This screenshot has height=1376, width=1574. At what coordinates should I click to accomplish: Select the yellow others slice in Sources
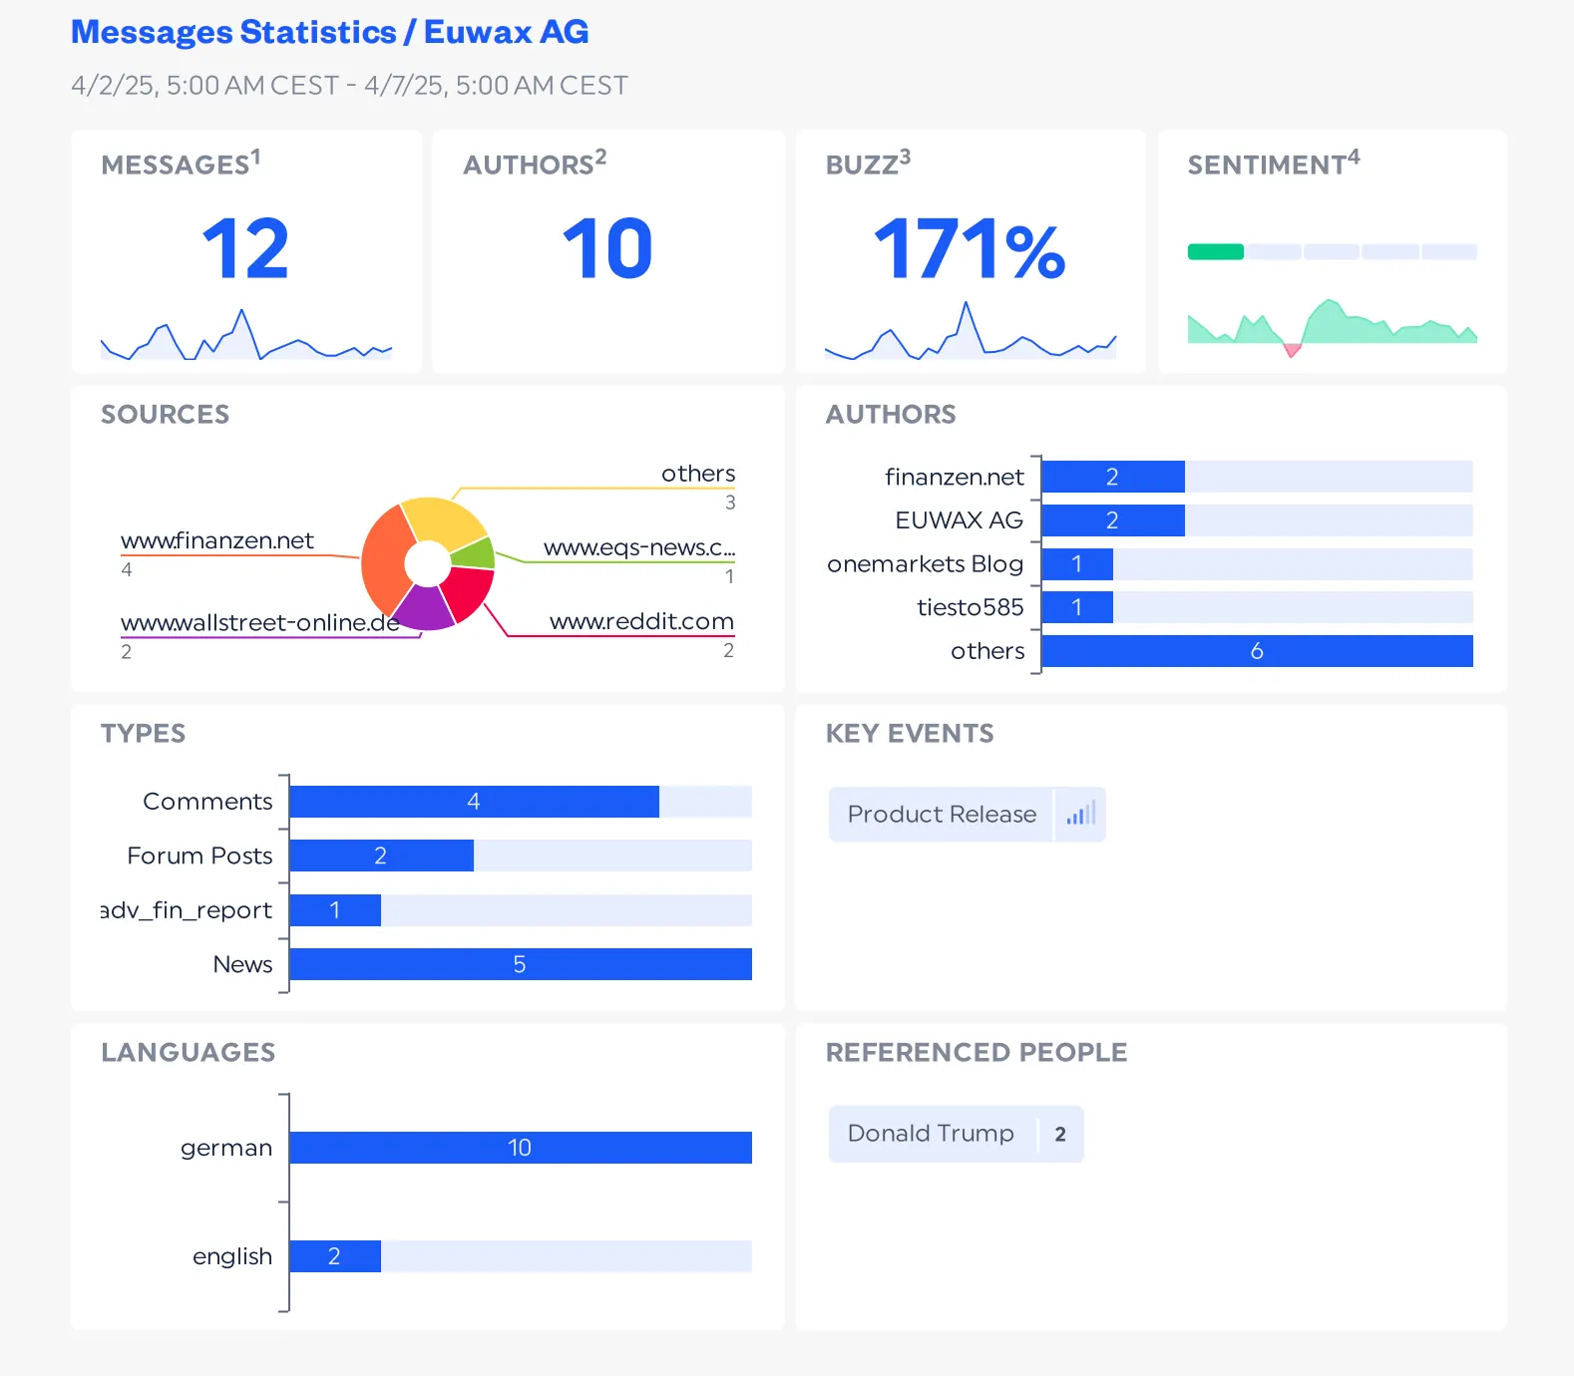441,519
